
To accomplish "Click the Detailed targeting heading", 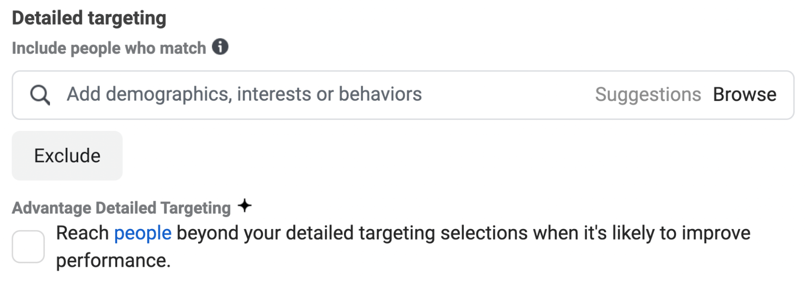I will (89, 18).
